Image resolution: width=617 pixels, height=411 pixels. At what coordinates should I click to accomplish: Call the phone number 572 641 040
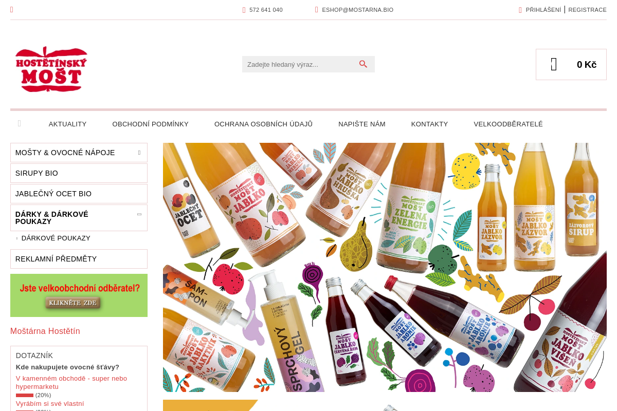[x=266, y=10]
